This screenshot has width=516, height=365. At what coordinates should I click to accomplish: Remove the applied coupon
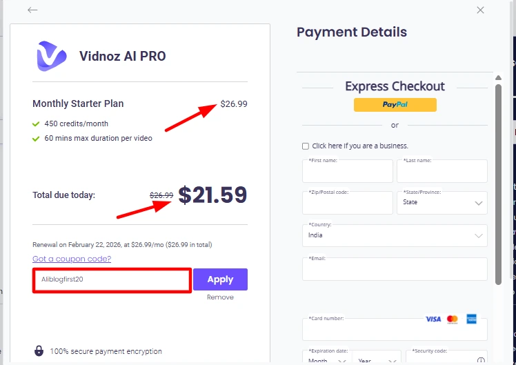pyautogui.click(x=220, y=297)
